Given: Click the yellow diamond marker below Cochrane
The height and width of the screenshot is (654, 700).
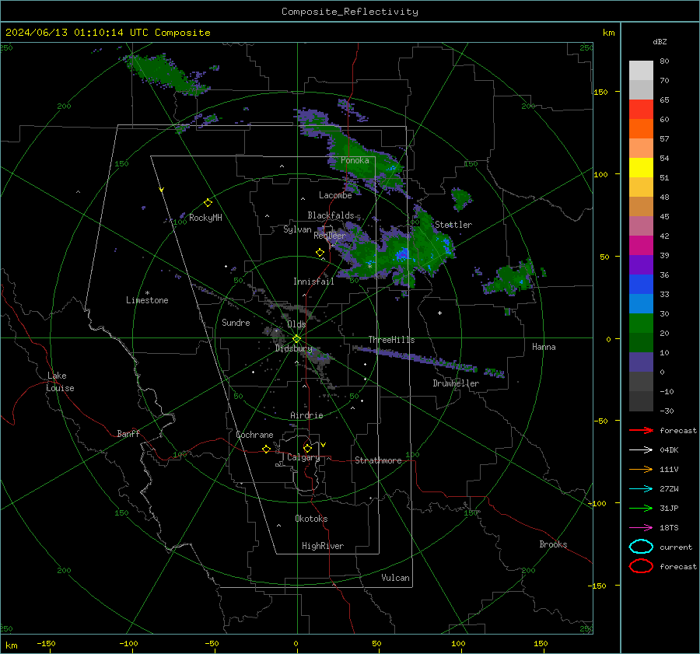Looking at the screenshot, I should [x=266, y=449].
